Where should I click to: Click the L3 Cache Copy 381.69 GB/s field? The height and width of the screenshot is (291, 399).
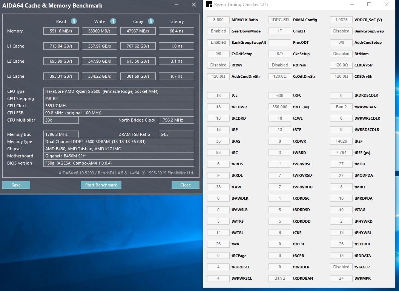pyautogui.click(x=138, y=76)
